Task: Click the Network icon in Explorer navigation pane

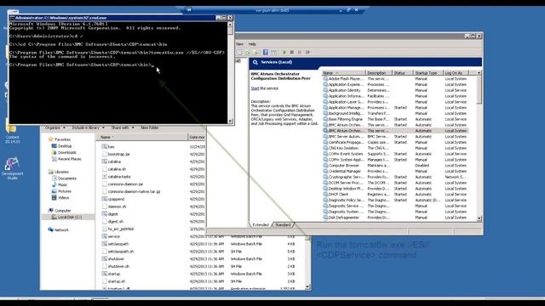Action: pyautogui.click(x=51, y=229)
